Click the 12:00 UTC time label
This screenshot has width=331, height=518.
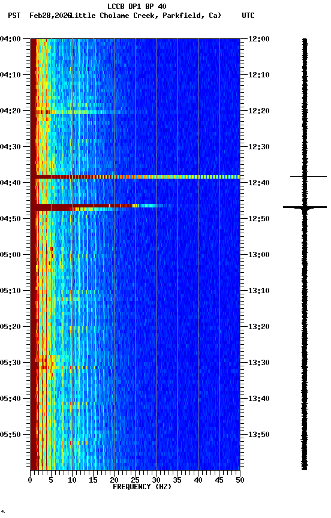pos(259,39)
